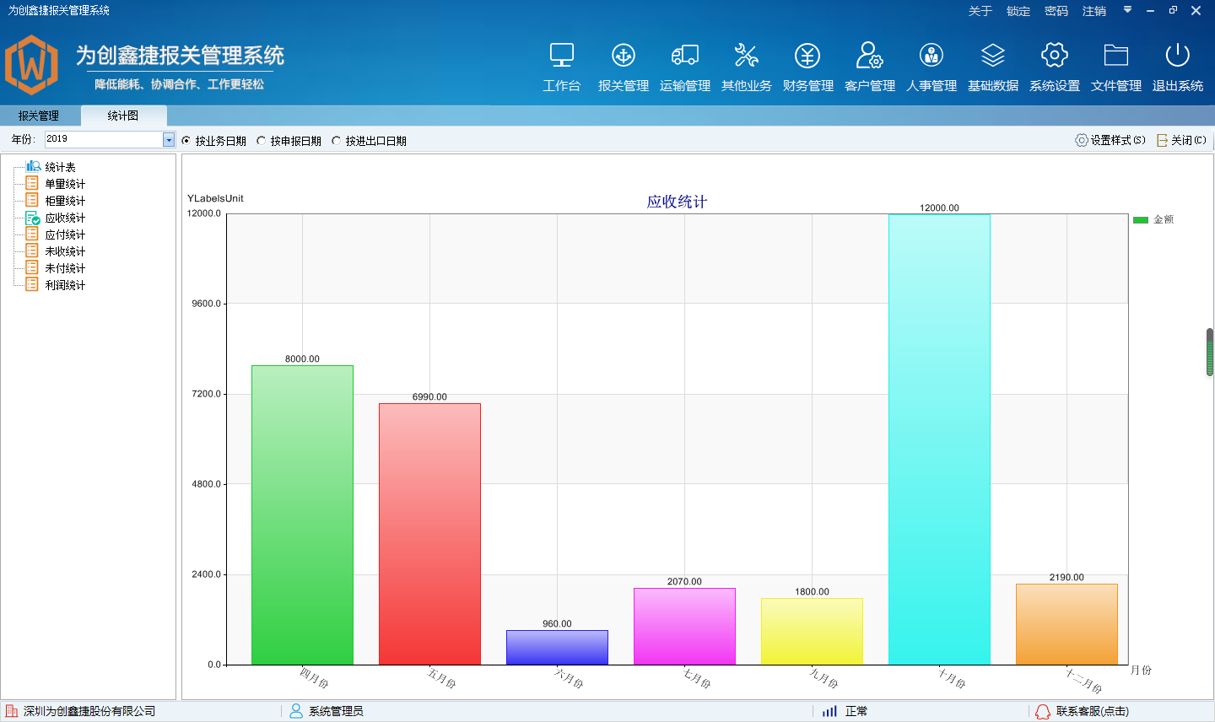Click the 财务管理 finance management icon

[x=807, y=66]
